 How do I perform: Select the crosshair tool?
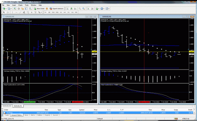[8, 12]
